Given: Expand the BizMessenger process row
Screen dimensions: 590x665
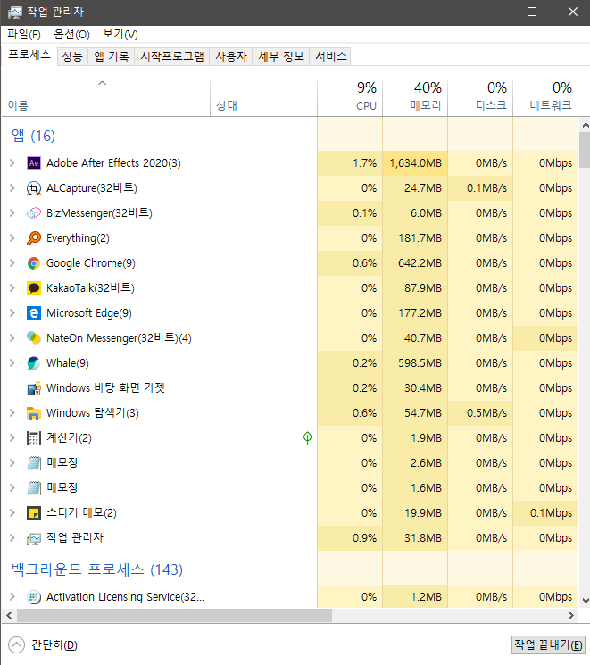Looking at the screenshot, I should point(12,213).
